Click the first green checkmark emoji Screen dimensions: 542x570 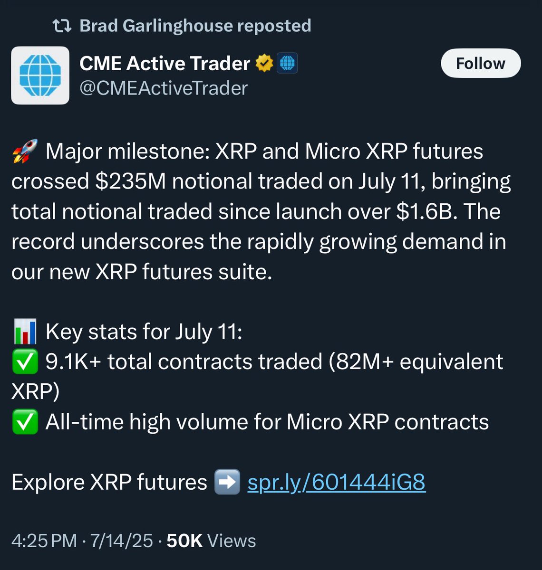point(25,362)
